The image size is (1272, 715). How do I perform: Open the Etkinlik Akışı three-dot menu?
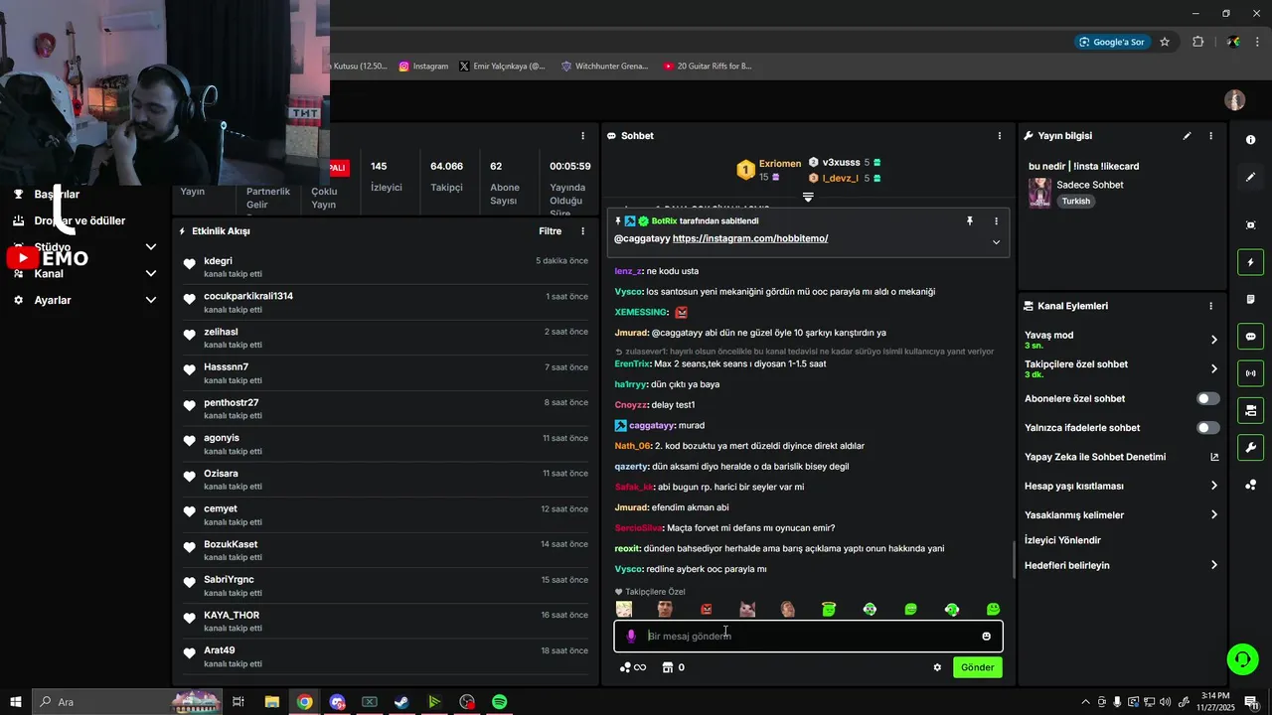pos(583,231)
